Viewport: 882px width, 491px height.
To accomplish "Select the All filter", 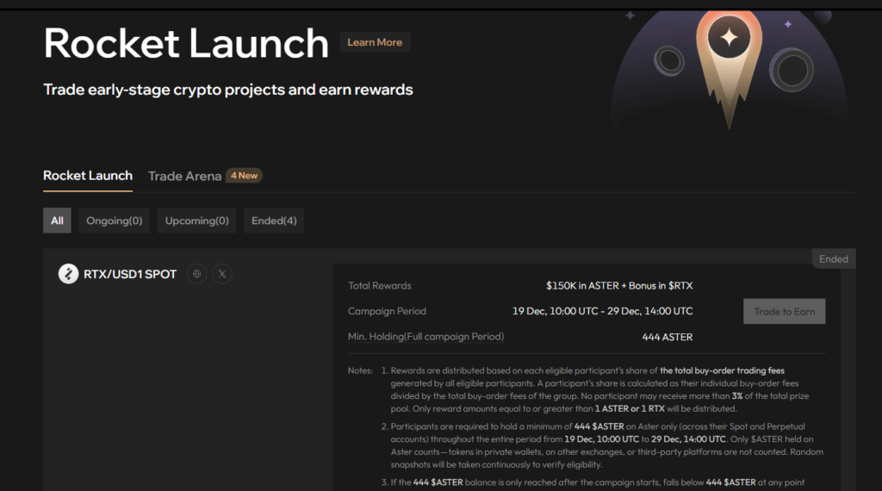I will 57,221.
